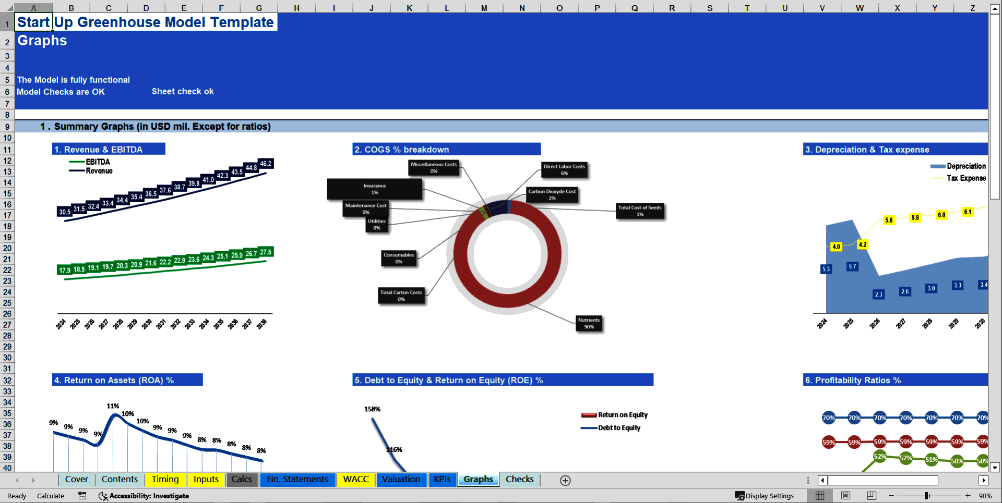
Task: Click the vertical scrollbar thumb
Action: 995,107
